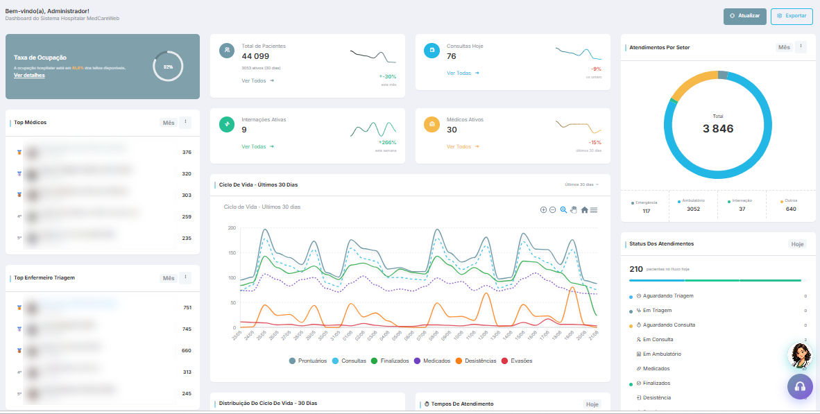This screenshot has width=820, height=414.
Task: Select the Desistência status row
Action: (718, 398)
